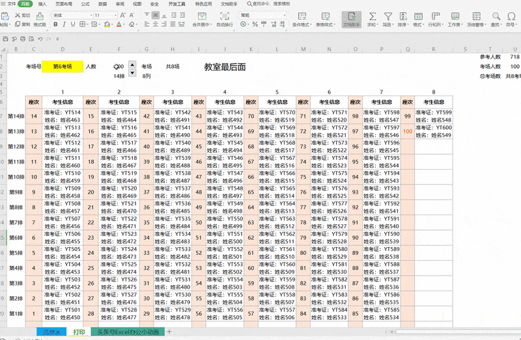
Task: Open the 页面布局 ribbon tab
Action: click(x=63, y=3)
